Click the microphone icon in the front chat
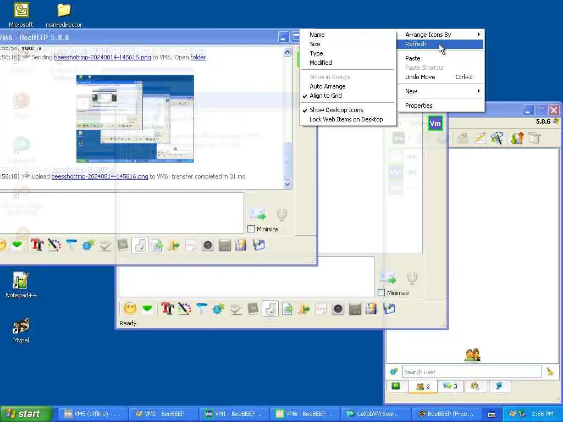563x422 pixels. pos(412,277)
